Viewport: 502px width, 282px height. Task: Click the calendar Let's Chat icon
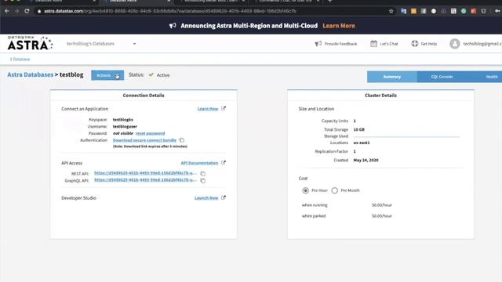tap(373, 44)
